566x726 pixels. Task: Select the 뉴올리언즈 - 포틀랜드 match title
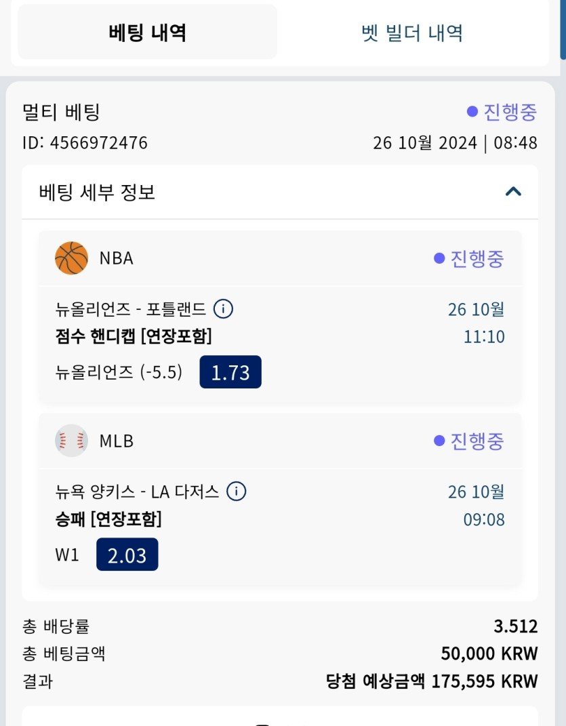pos(131,310)
